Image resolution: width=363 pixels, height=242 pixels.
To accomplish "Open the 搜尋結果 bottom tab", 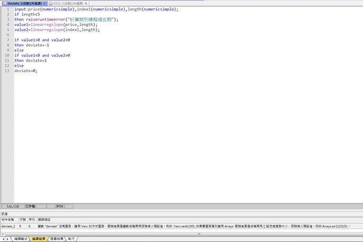I will click(x=56, y=239).
